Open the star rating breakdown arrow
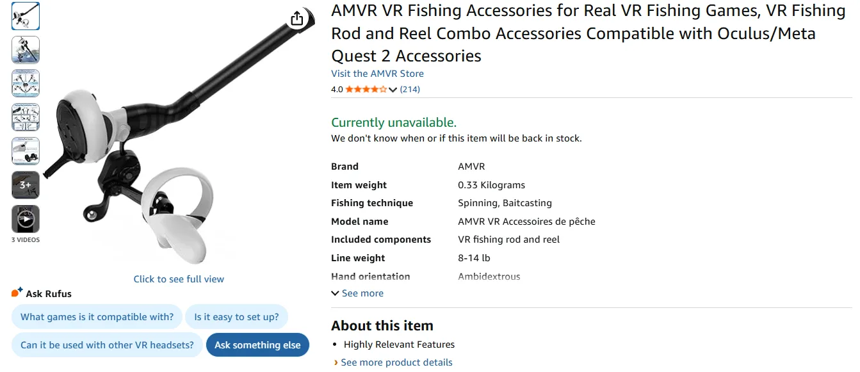This screenshot has height=372, width=860. pyautogui.click(x=393, y=90)
